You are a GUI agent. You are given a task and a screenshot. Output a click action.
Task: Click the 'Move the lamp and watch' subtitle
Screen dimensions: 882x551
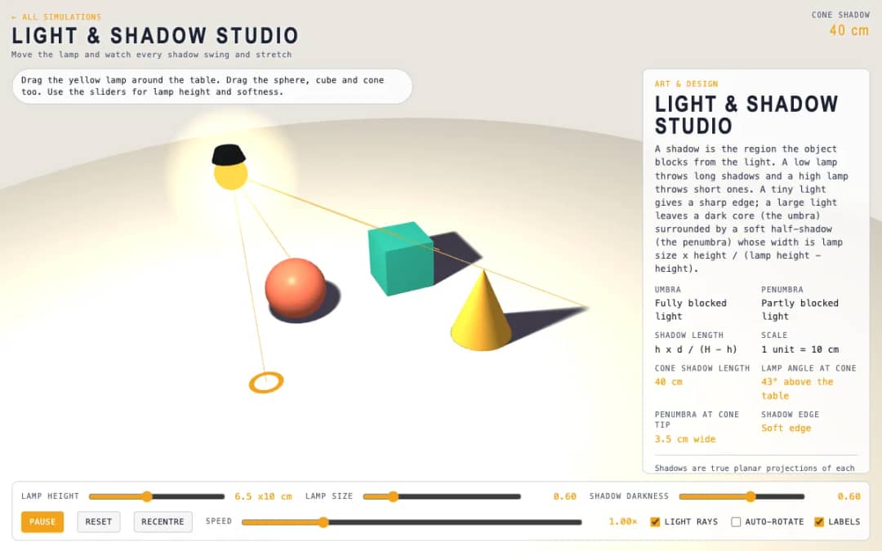151,55
